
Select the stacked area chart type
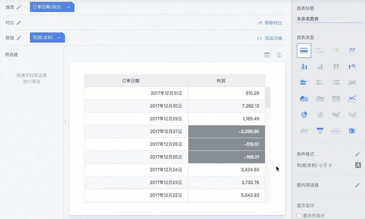(320, 99)
